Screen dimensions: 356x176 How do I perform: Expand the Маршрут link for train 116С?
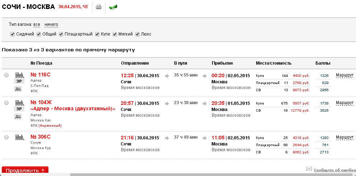tap(345, 75)
